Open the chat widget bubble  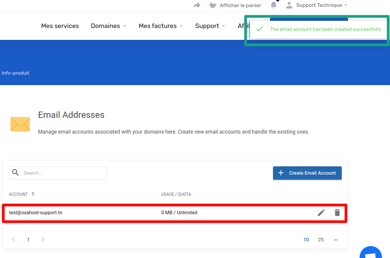coord(371,254)
